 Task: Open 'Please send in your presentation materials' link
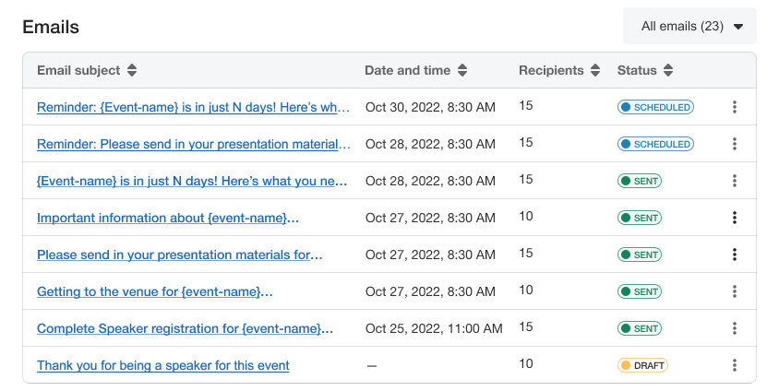179,255
